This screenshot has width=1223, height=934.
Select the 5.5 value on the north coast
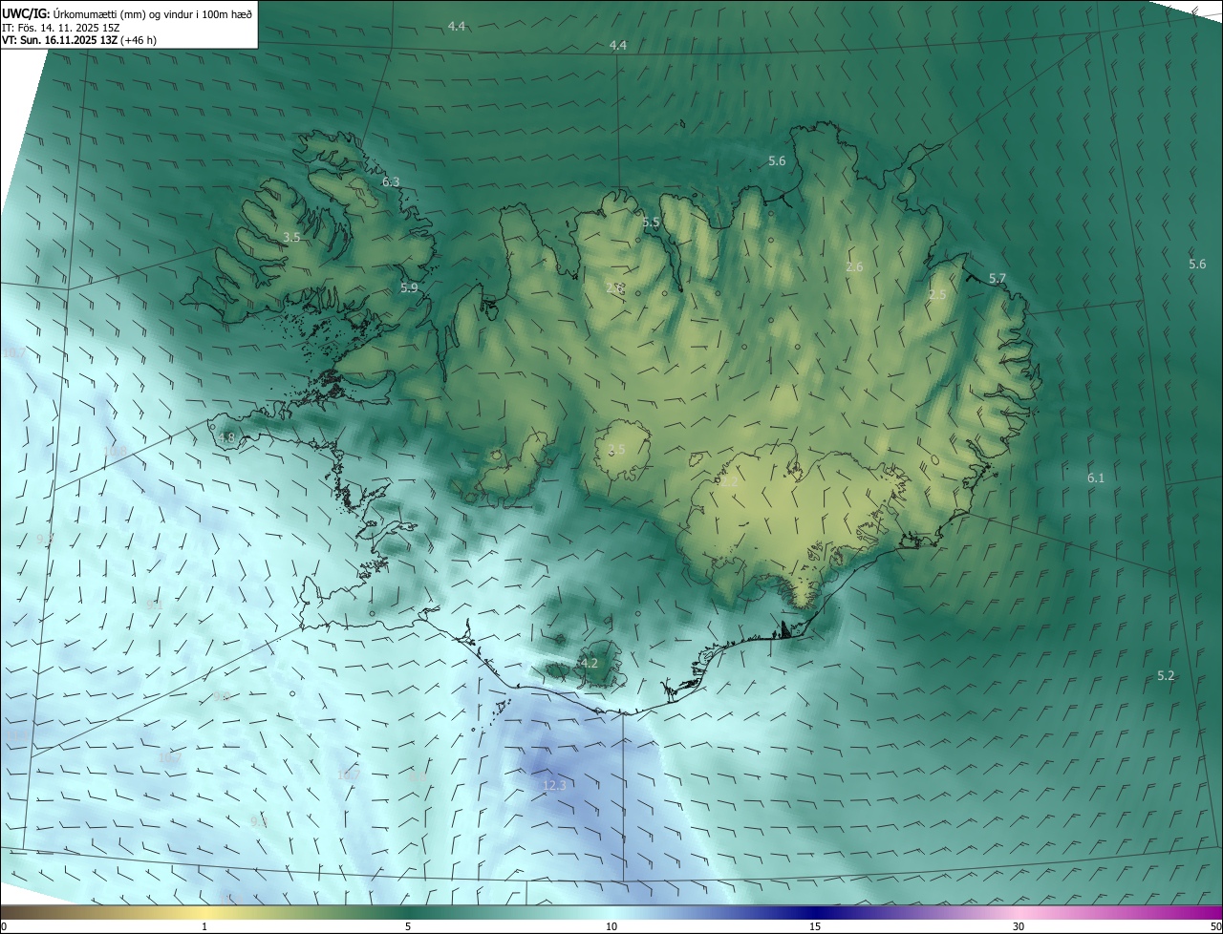(x=651, y=223)
